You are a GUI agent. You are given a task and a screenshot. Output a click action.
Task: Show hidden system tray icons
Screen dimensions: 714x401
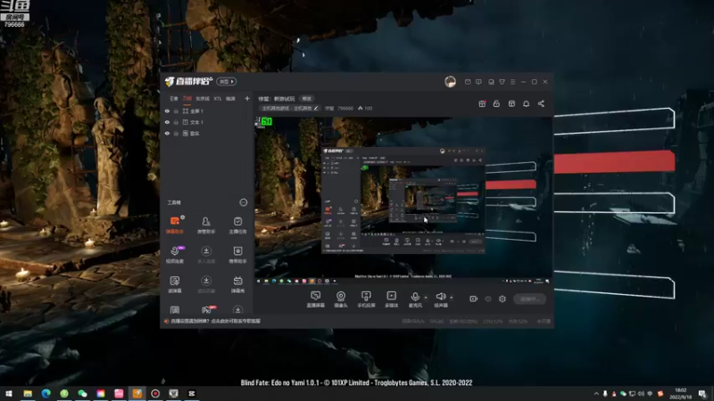coord(596,393)
